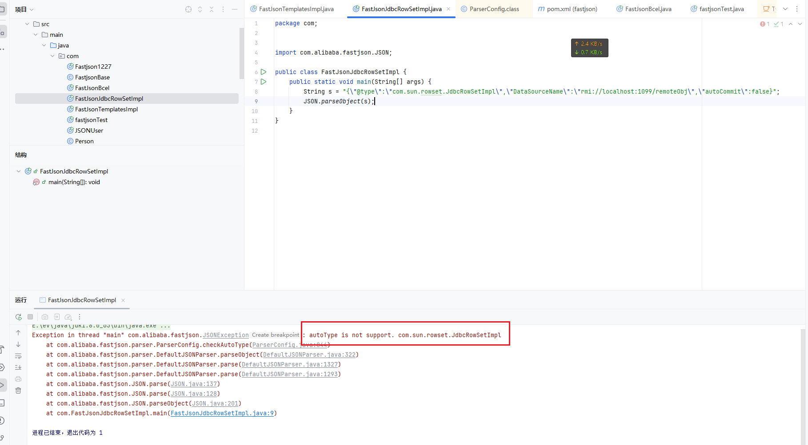Collapse the com package
This screenshot has width=808, height=445.
[x=52, y=56]
